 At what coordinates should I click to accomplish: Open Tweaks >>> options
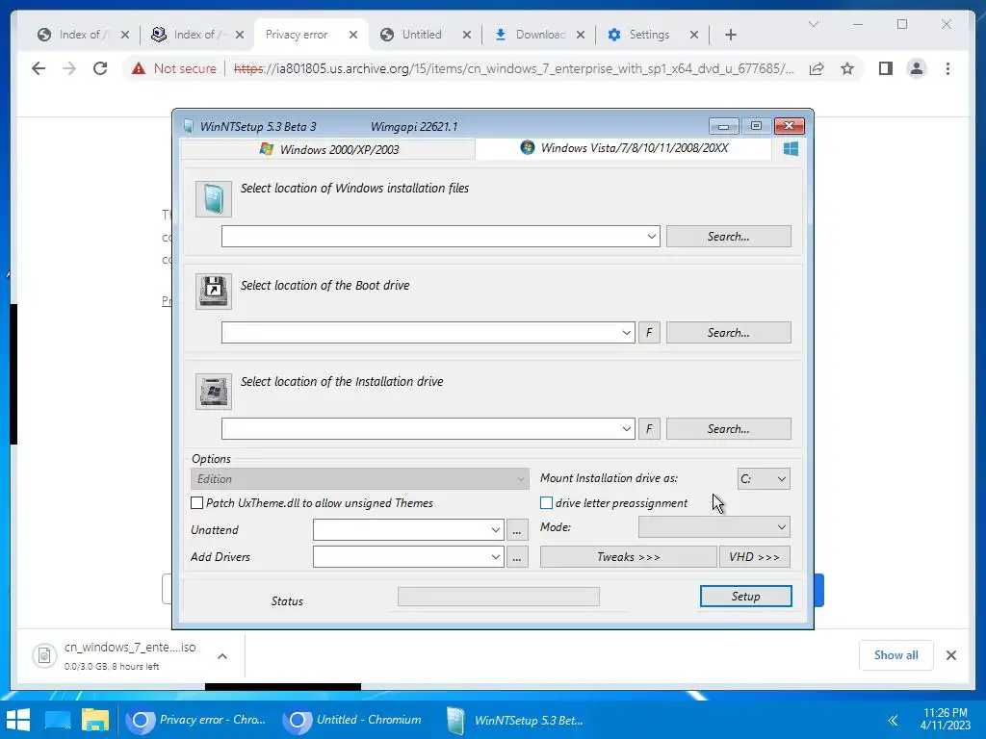click(x=628, y=557)
